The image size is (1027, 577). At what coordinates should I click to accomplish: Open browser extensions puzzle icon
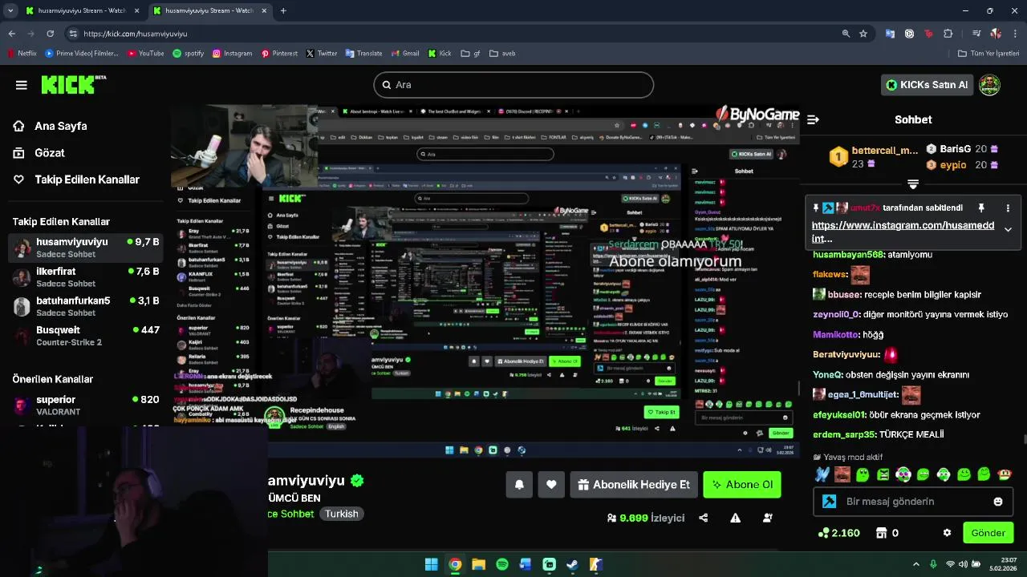(948, 34)
